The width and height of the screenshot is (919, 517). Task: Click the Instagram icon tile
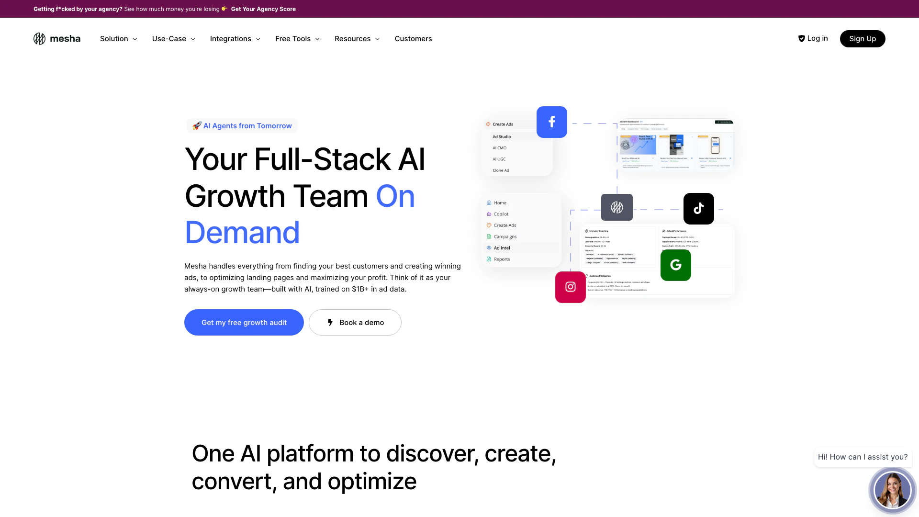(570, 287)
